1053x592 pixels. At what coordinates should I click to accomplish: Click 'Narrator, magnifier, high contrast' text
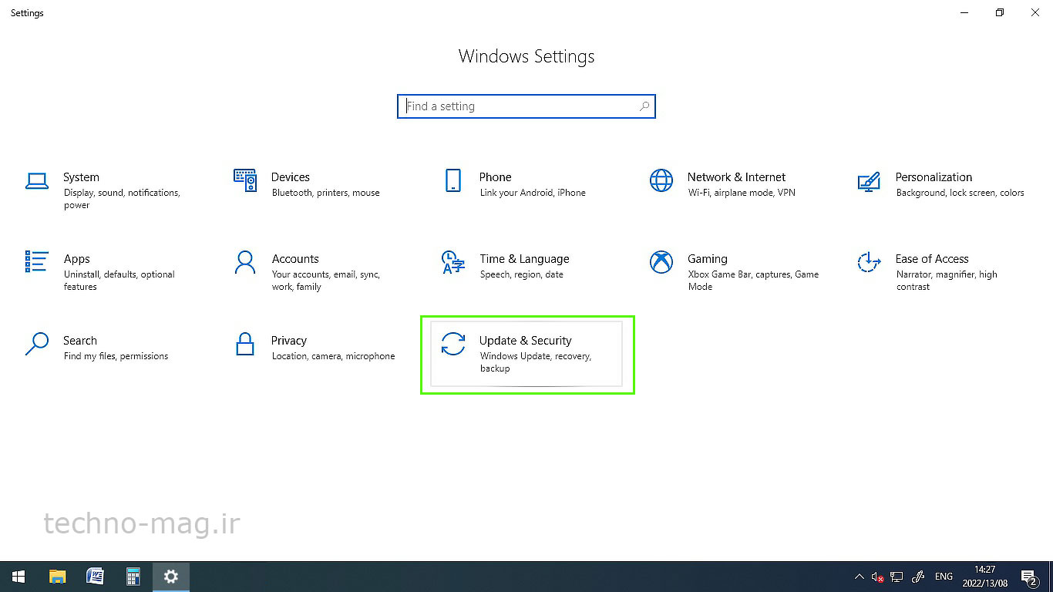[x=947, y=281]
